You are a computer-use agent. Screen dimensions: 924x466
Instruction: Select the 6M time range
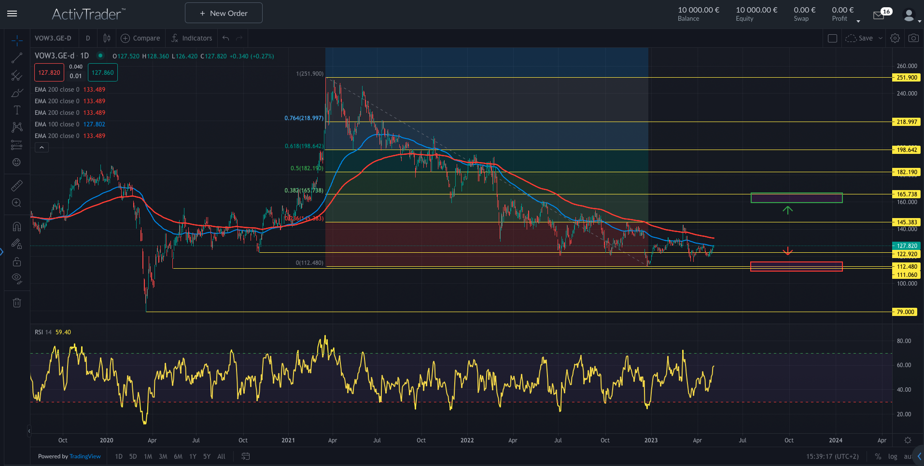coord(178,456)
